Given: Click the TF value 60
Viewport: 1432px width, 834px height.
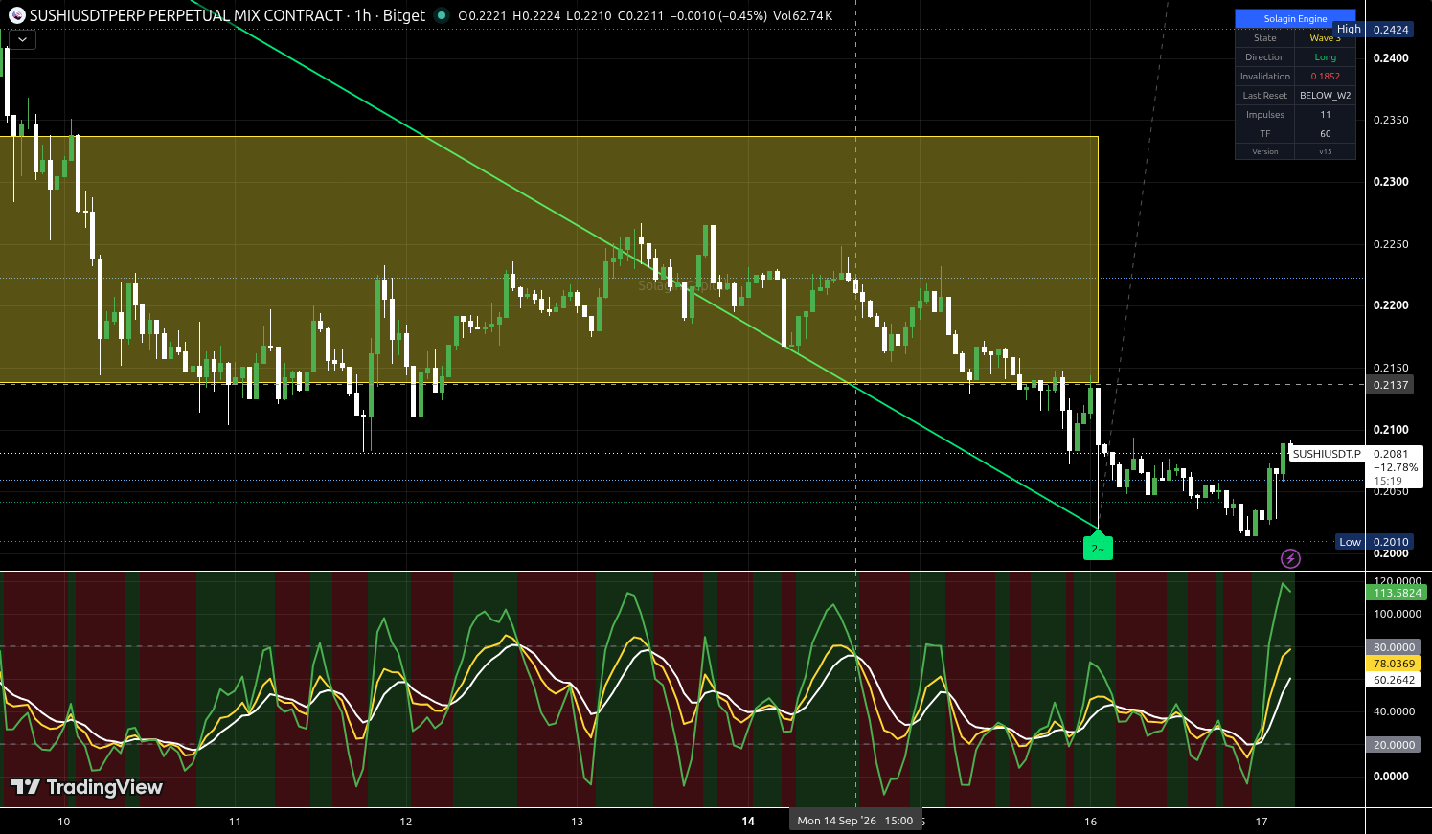Looking at the screenshot, I should tap(1326, 134).
